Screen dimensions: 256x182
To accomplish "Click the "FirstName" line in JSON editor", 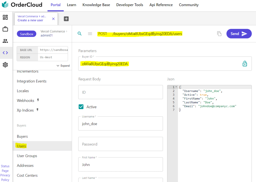I will point(200,98).
